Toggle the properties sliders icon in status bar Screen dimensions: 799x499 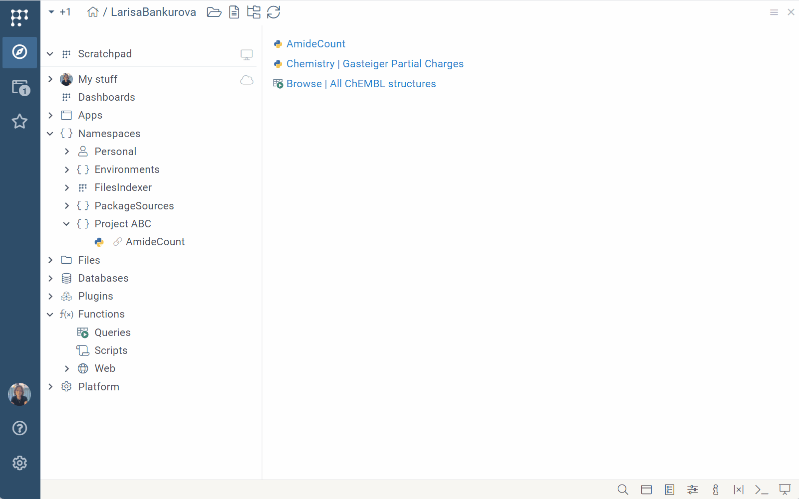point(692,490)
